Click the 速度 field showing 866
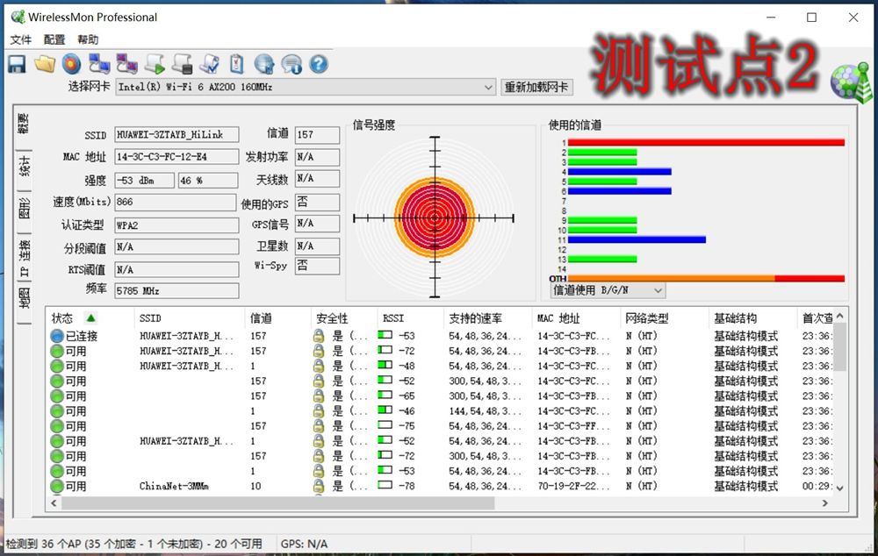 point(175,202)
